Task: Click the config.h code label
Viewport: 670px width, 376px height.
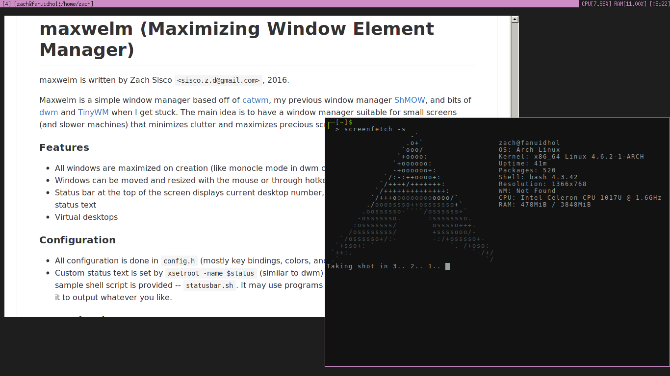Action: pyautogui.click(x=179, y=261)
